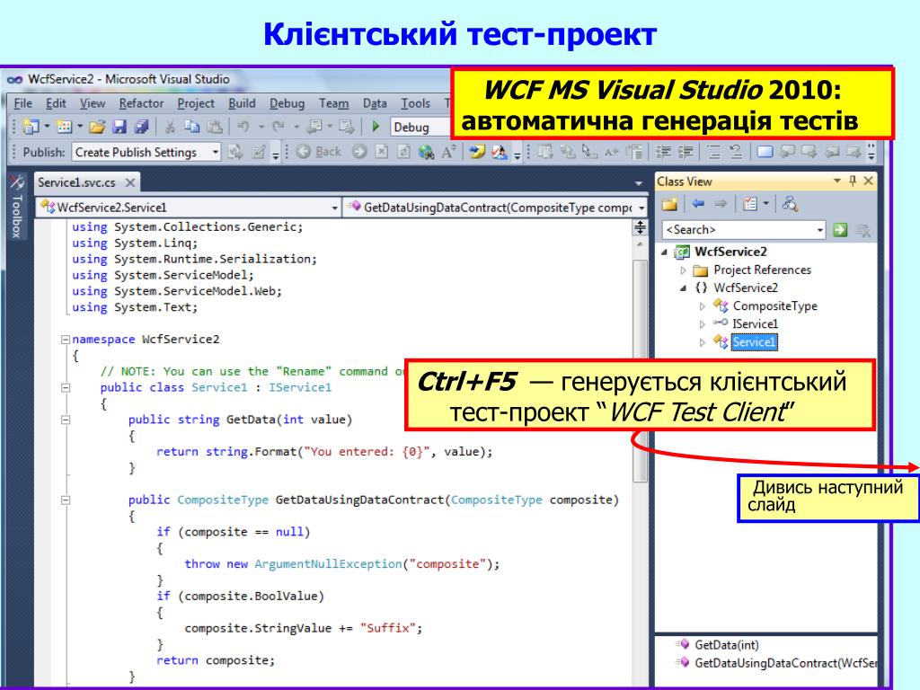The width and height of the screenshot is (920, 690).
Task: Click the editor split bar handle
Action: (x=640, y=227)
